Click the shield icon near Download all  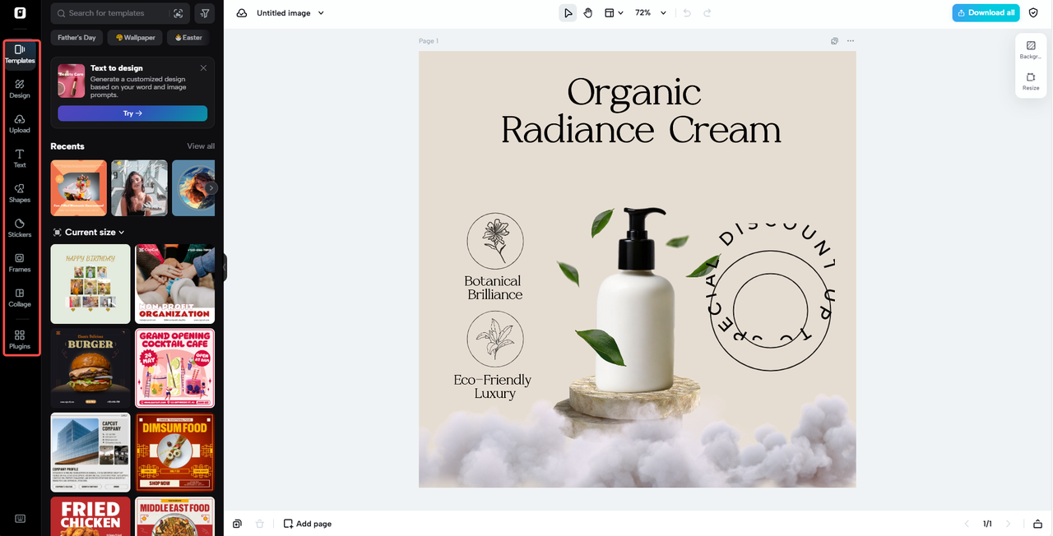click(x=1033, y=13)
